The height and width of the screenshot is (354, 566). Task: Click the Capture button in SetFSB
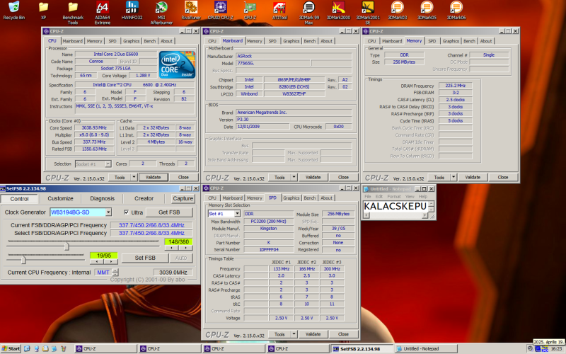(183, 199)
